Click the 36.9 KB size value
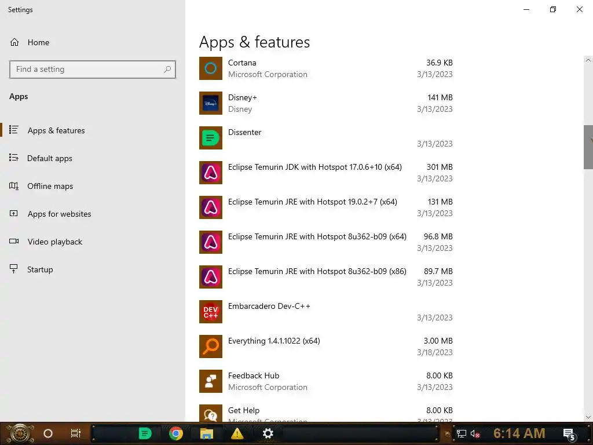 point(440,63)
